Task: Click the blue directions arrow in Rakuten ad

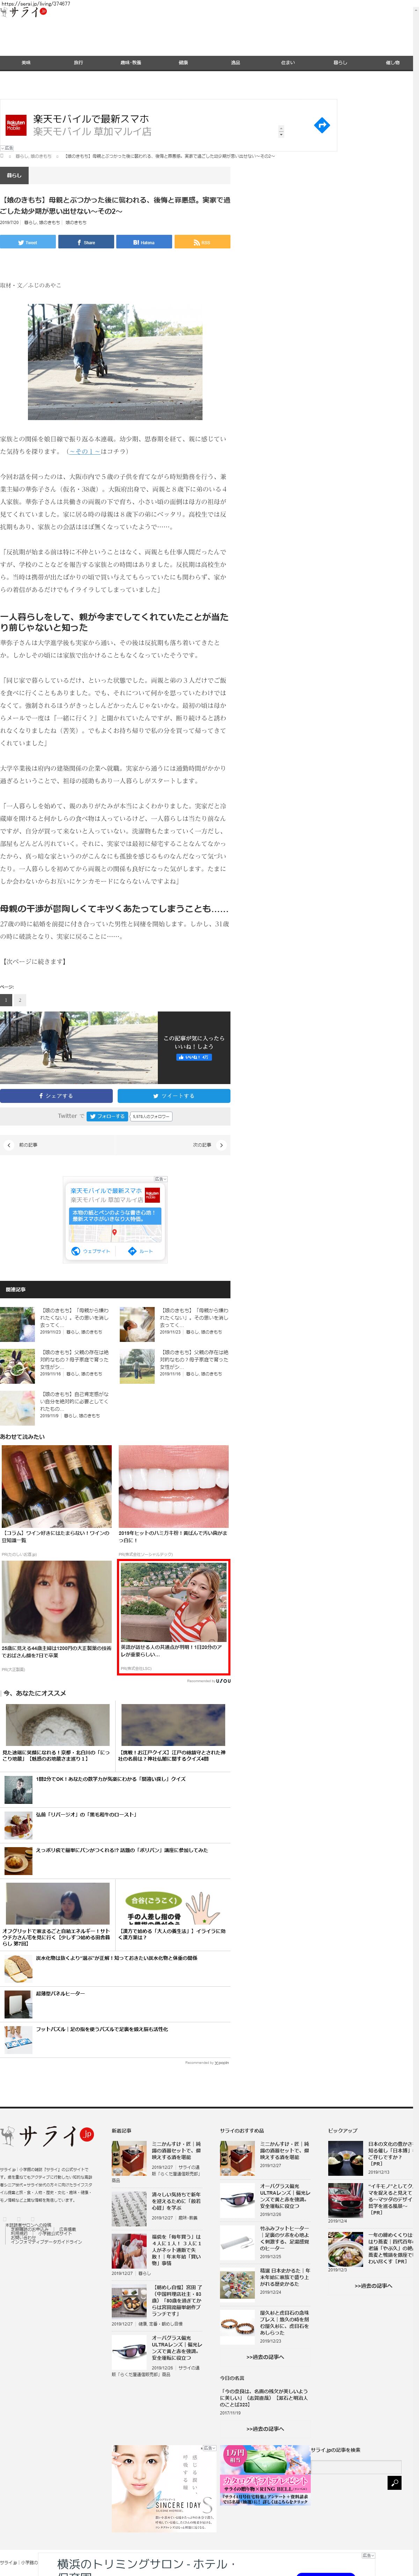Action: (x=321, y=125)
